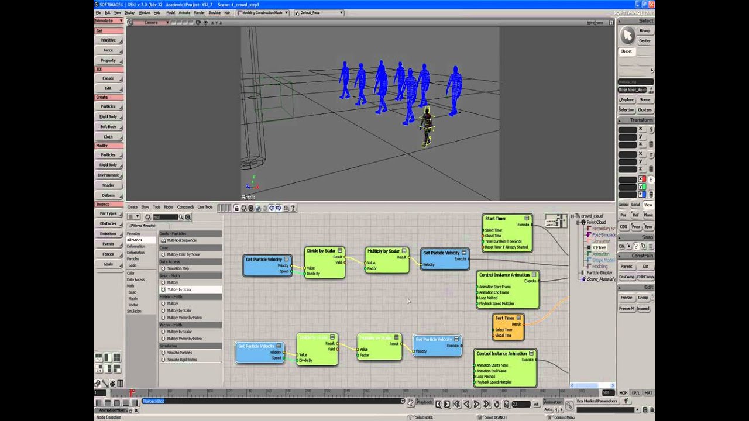Open the Render menu

click(200, 12)
